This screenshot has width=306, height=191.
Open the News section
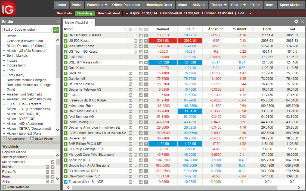pyautogui.click(x=270, y=5)
